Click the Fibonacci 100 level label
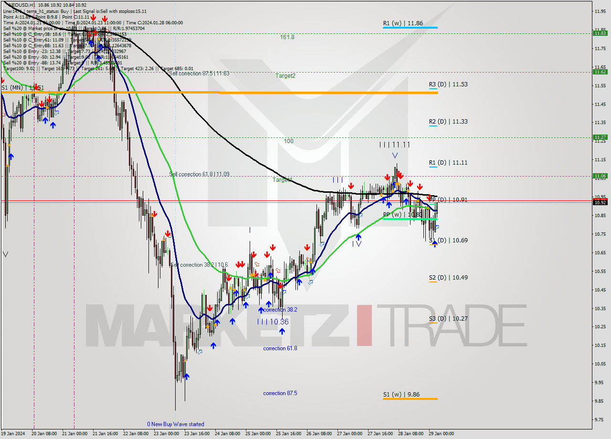 [288, 141]
